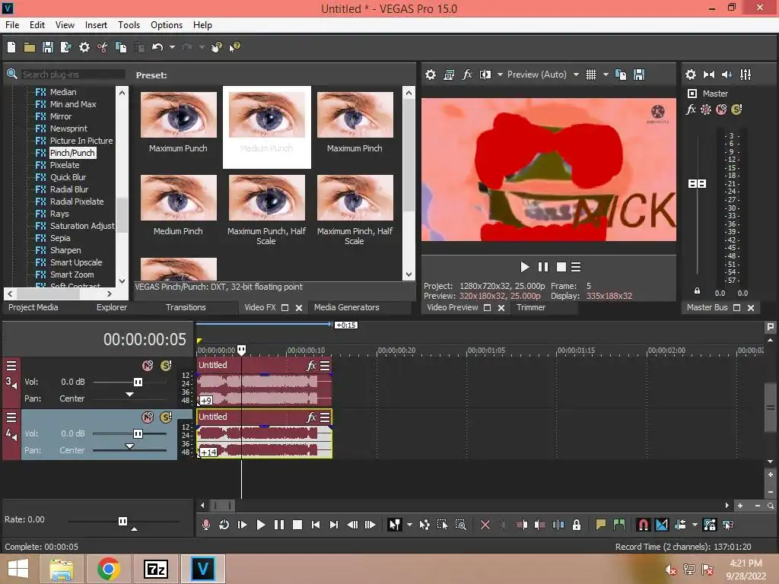Screen dimensions: 779x584
Task: Open Google Chrome from the taskbar
Action: point(108,569)
